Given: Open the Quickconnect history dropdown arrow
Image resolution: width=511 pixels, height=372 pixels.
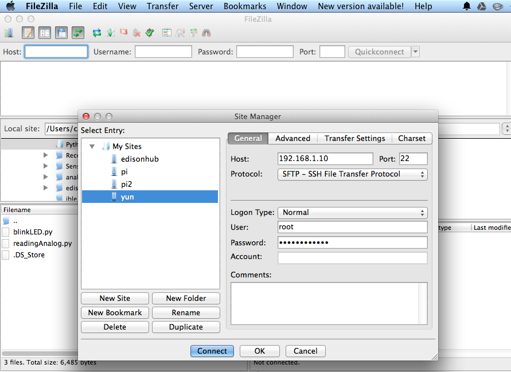Looking at the screenshot, I should (x=416, y=52).
